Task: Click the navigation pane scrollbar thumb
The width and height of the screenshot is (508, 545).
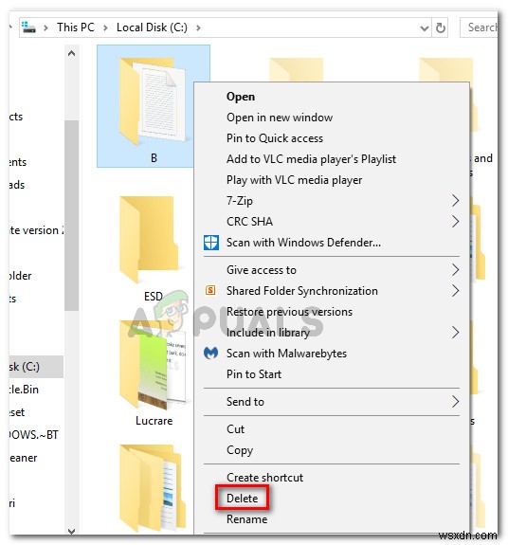Action: [72, 215]
